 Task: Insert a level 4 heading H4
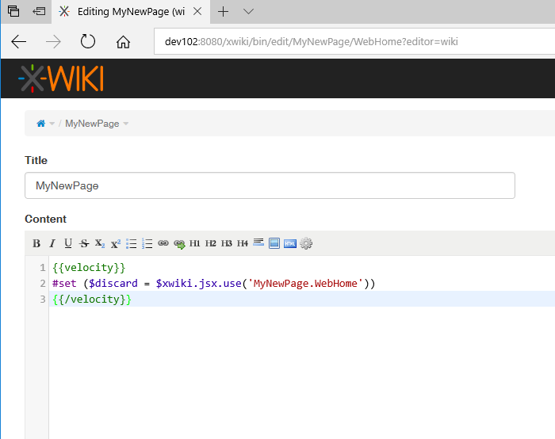click(x=243, y=243)
